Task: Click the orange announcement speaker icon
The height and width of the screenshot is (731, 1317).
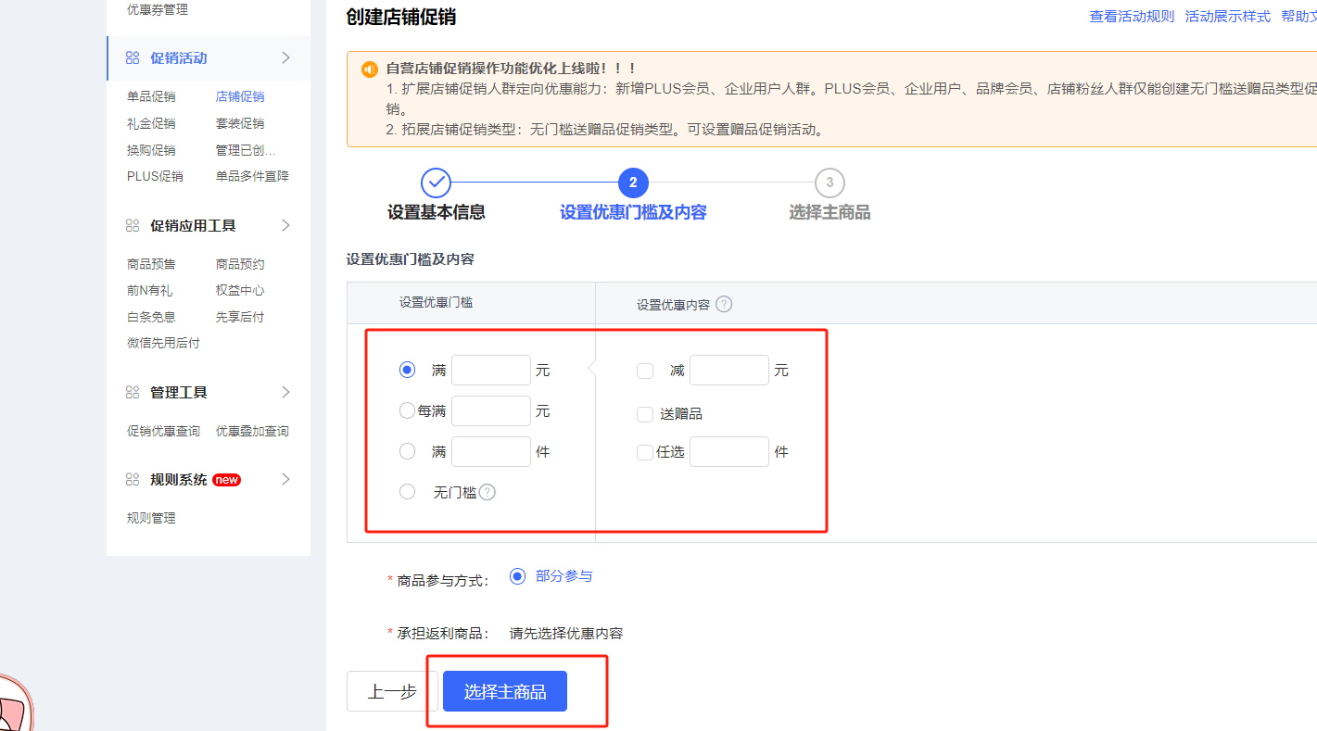Action: [x=370, y=69]
